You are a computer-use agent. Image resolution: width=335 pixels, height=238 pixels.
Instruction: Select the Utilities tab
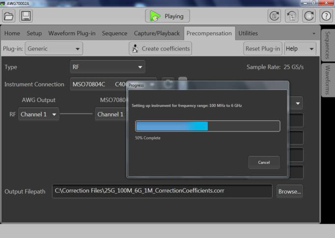tap(248, 33)
